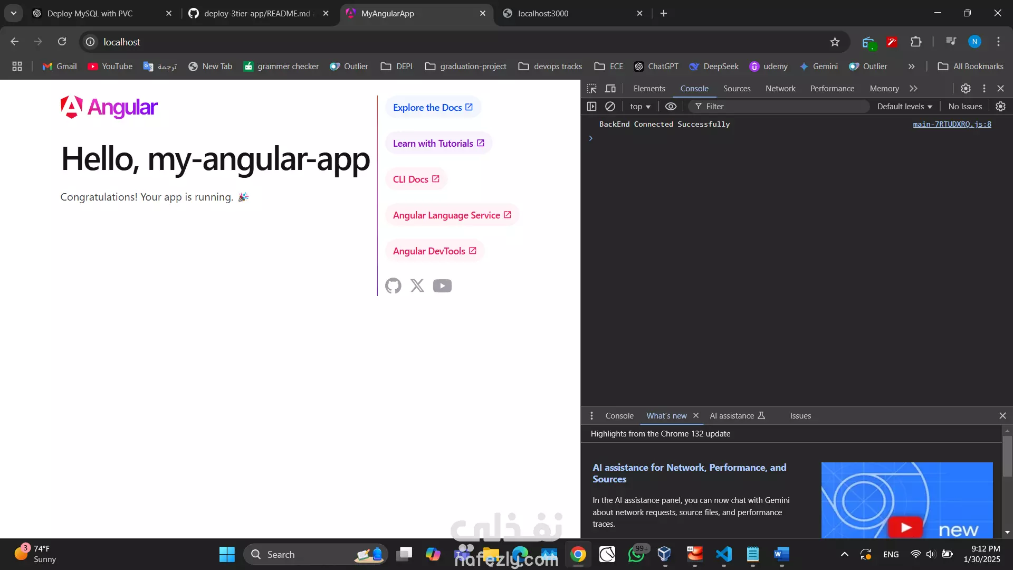Open the Explore the Docs link
This screenshot has width=1013, height=570.
click(433, 107)
